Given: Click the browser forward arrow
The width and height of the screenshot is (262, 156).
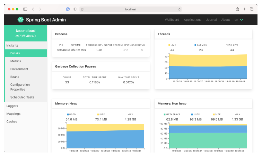Looking at the screenshot, I should (40, 9).
